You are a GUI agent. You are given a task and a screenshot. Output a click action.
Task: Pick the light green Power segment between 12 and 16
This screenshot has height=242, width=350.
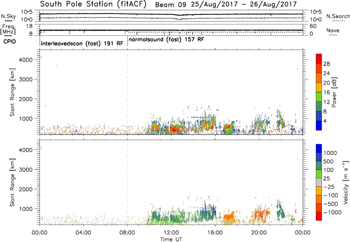click(x=319, y=97)
